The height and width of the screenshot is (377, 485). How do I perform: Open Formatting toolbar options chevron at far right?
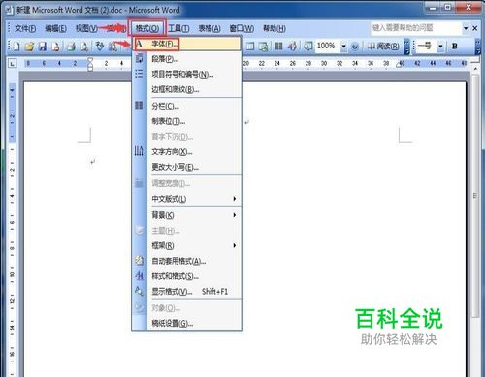478,47
